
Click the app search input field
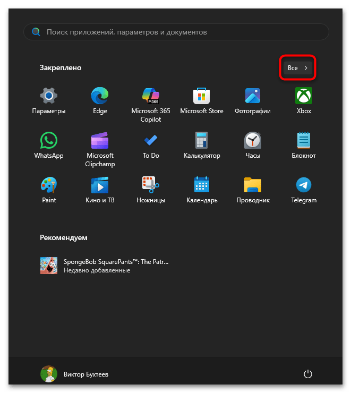coord(176,32)
